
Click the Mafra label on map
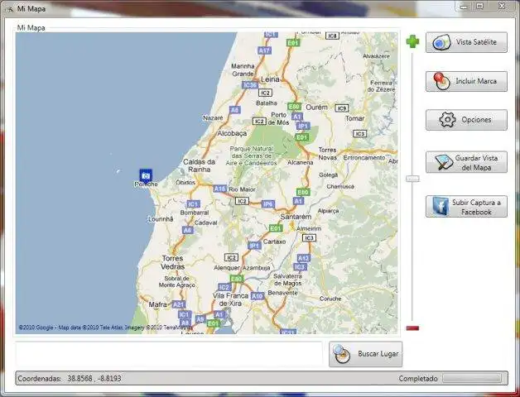click(158, 304)
